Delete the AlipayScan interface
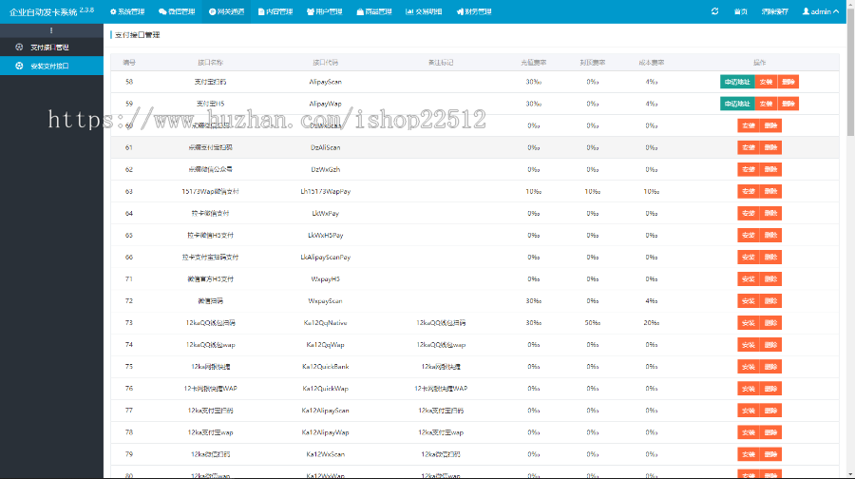 (x=788, y=82)
